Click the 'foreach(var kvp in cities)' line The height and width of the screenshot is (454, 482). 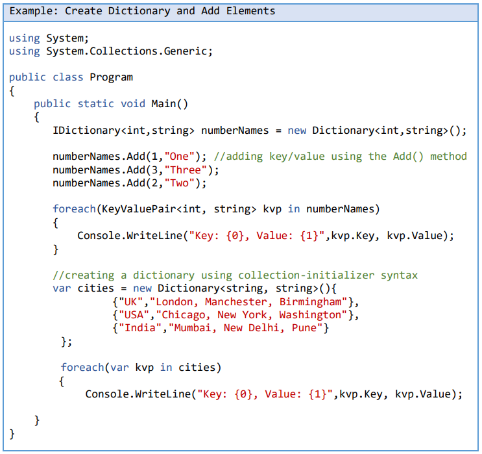click(x=141, y=368)
